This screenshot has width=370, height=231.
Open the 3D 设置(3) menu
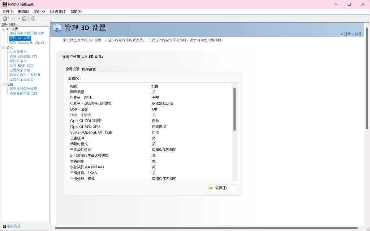(x=57, y=12)
